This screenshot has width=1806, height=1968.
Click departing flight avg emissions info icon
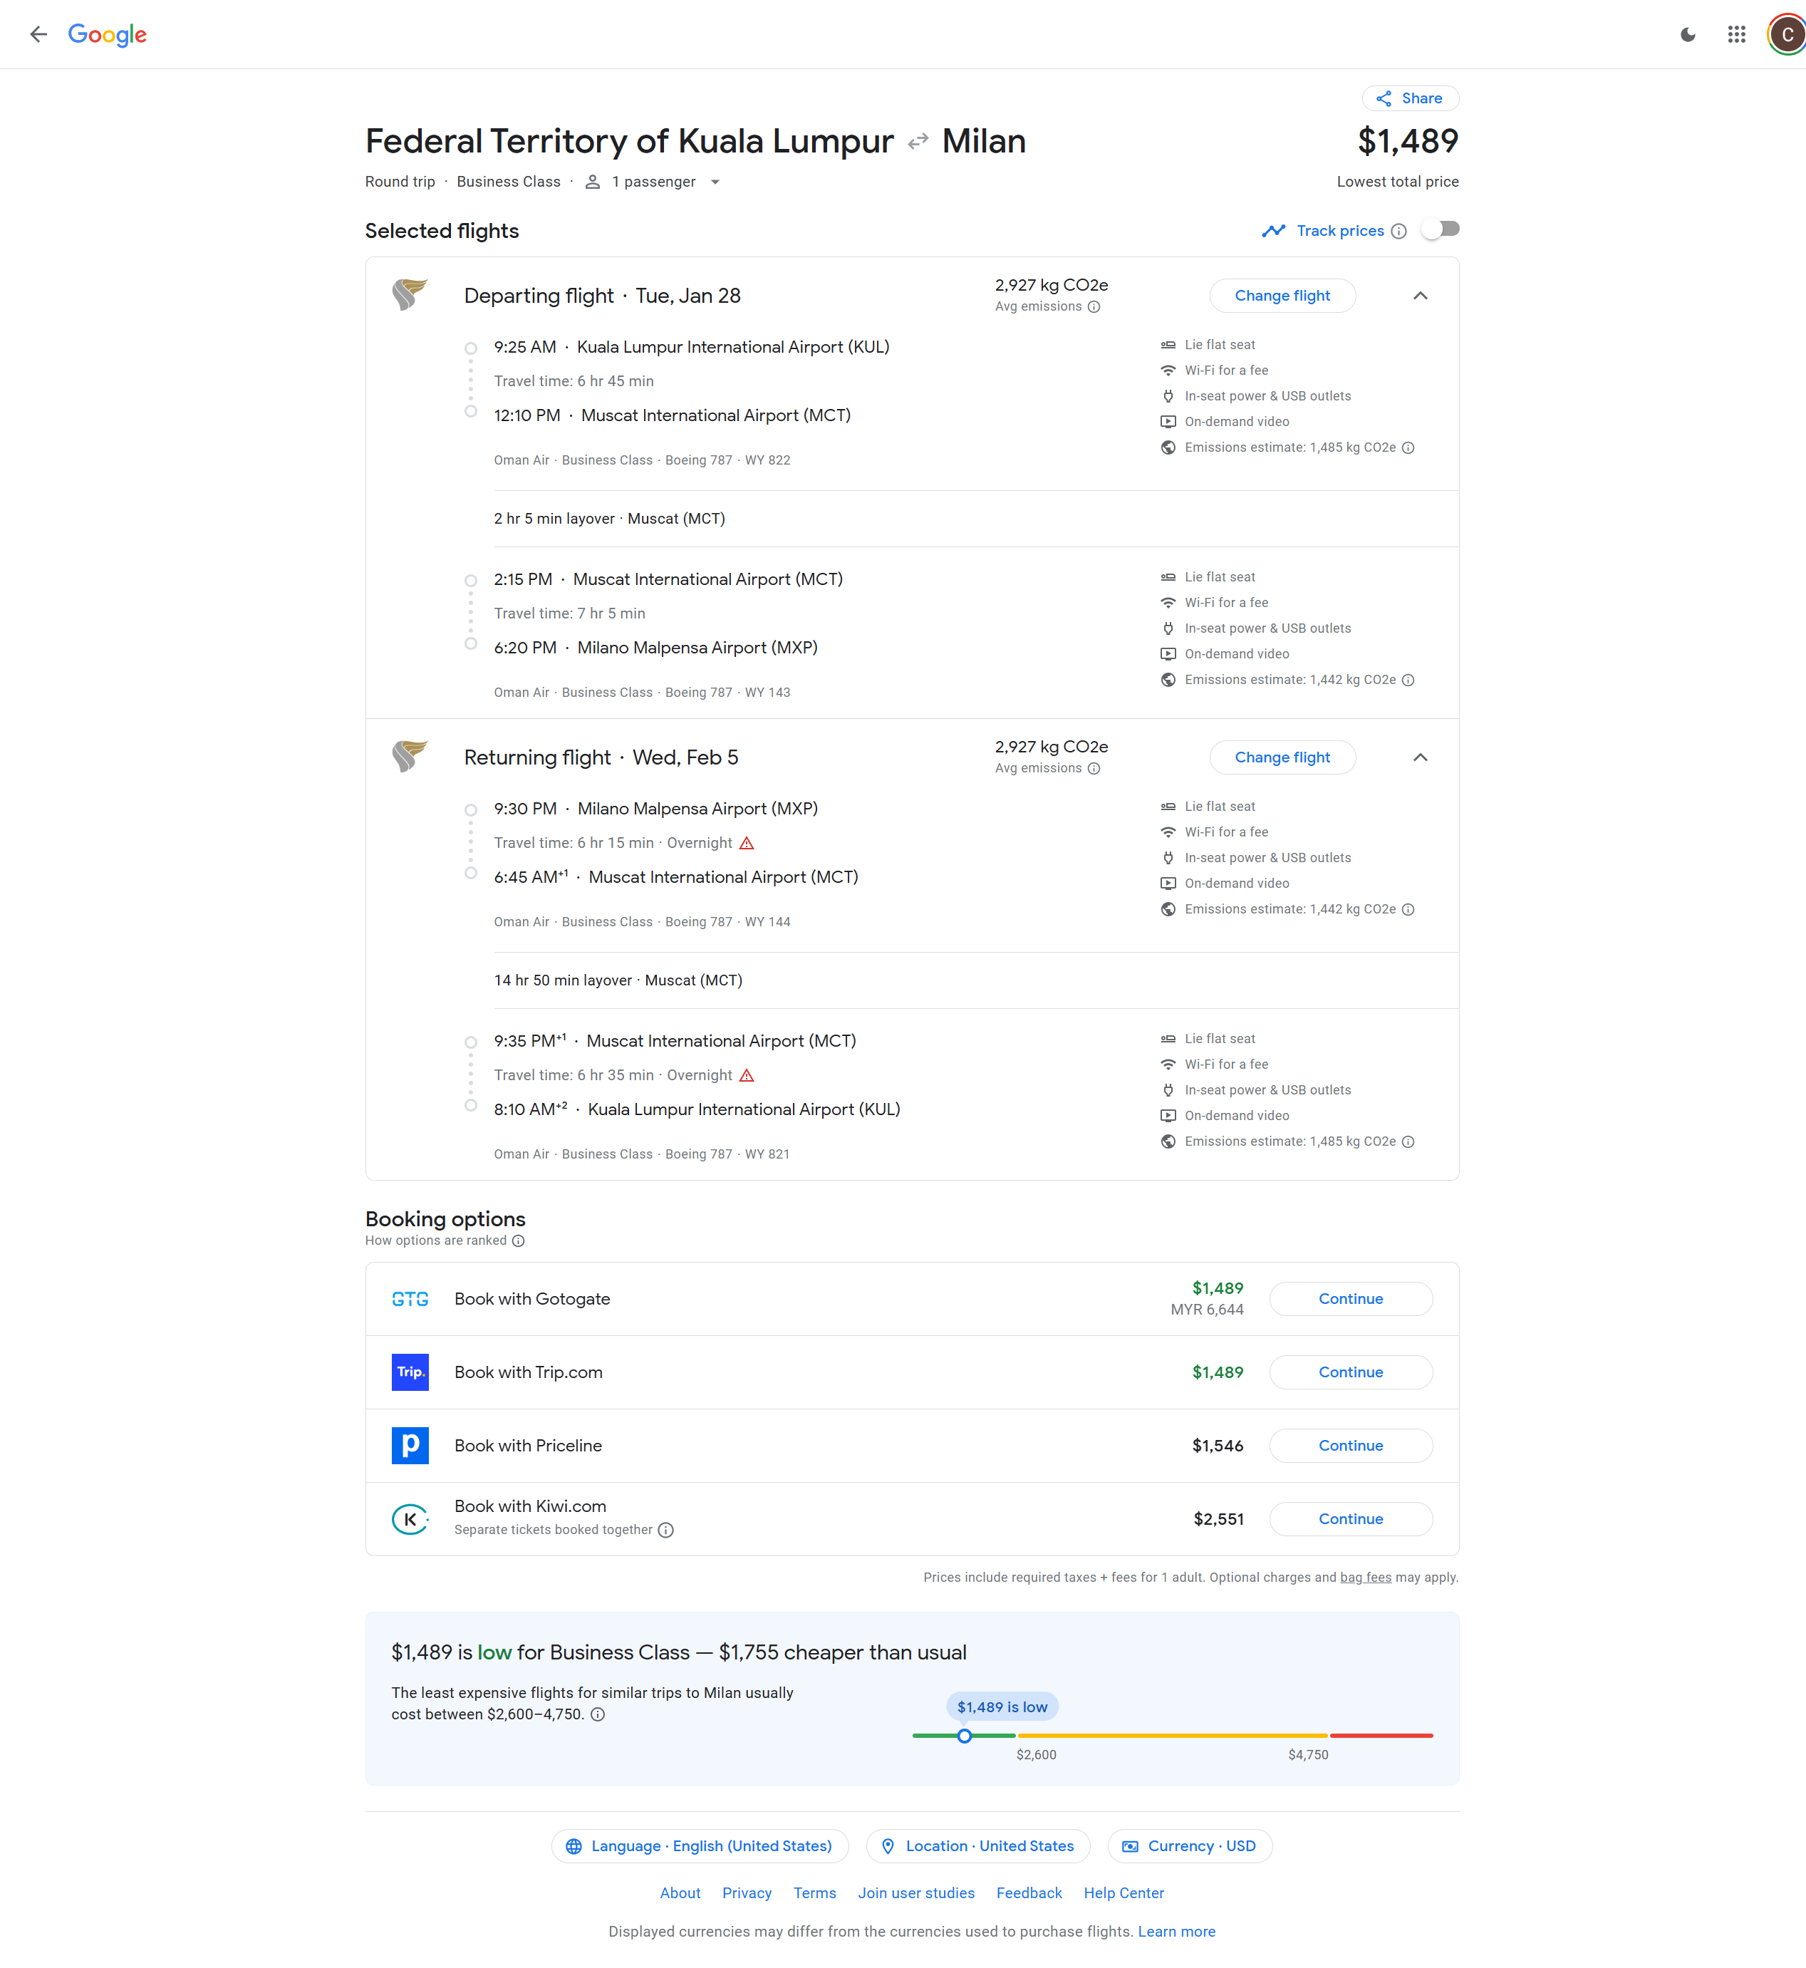click(1094, 307)
